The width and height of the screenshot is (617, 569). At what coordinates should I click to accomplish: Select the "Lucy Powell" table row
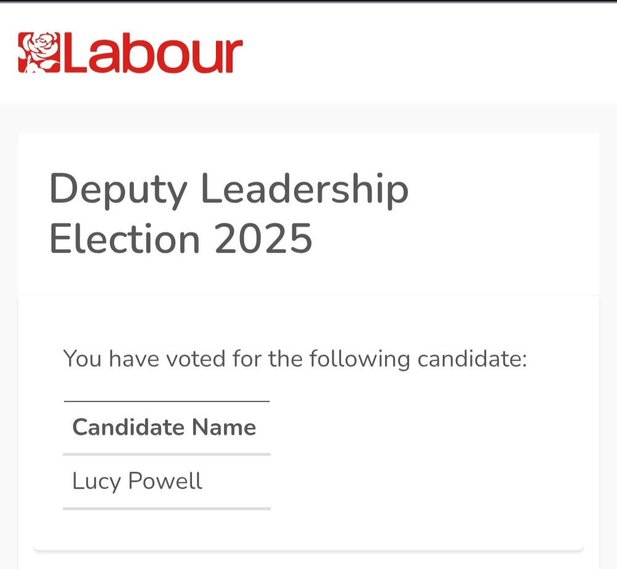[167, 481]
